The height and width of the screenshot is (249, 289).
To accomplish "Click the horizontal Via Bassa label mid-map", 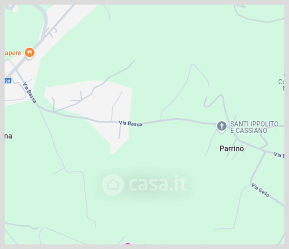I will click(130, 123).
